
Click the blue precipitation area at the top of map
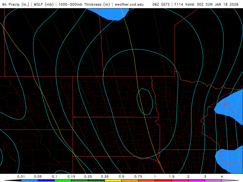pyautogui.click(x=110, y=14)
